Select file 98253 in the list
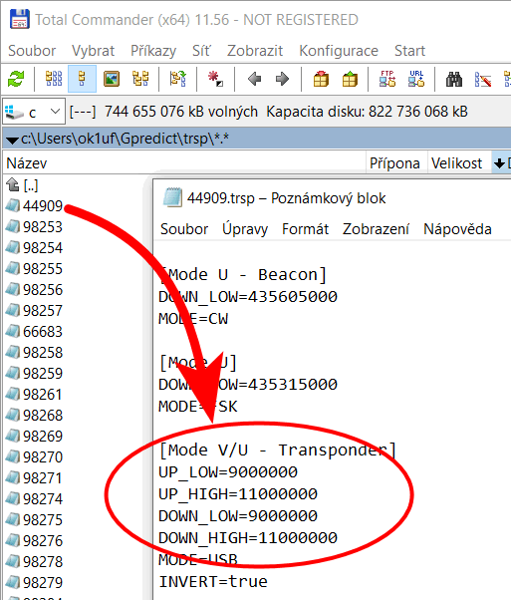 click(43, 227)
